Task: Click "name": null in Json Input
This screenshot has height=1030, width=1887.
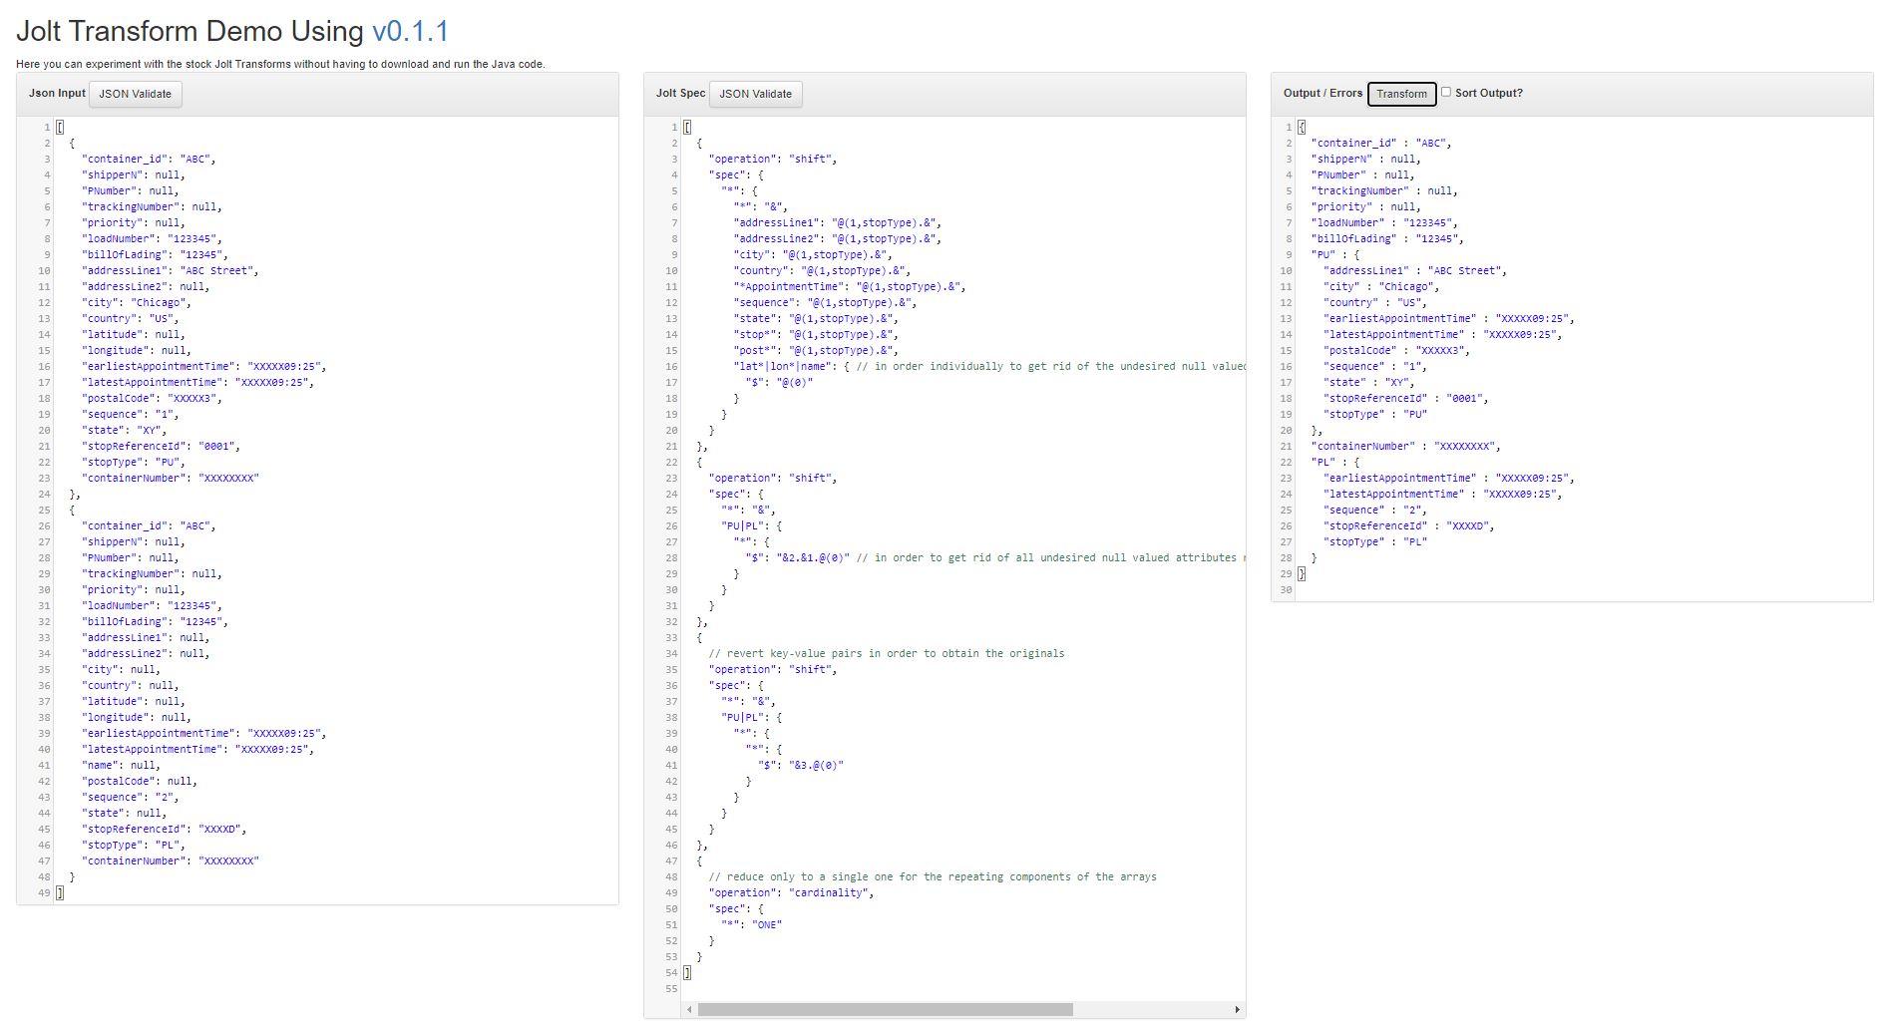Action: click(x=121, y=765)
